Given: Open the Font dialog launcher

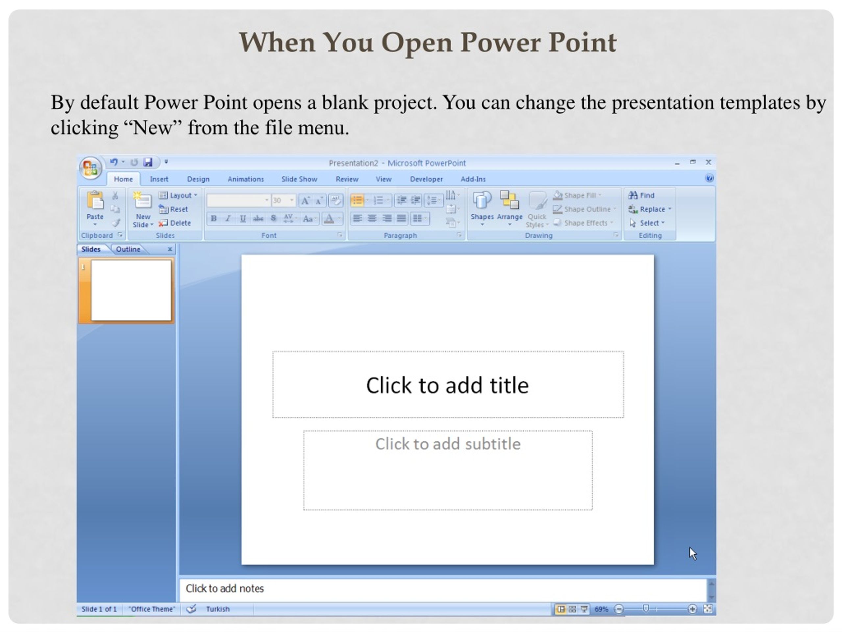Looking at the screenshot, I should (339, 235).
